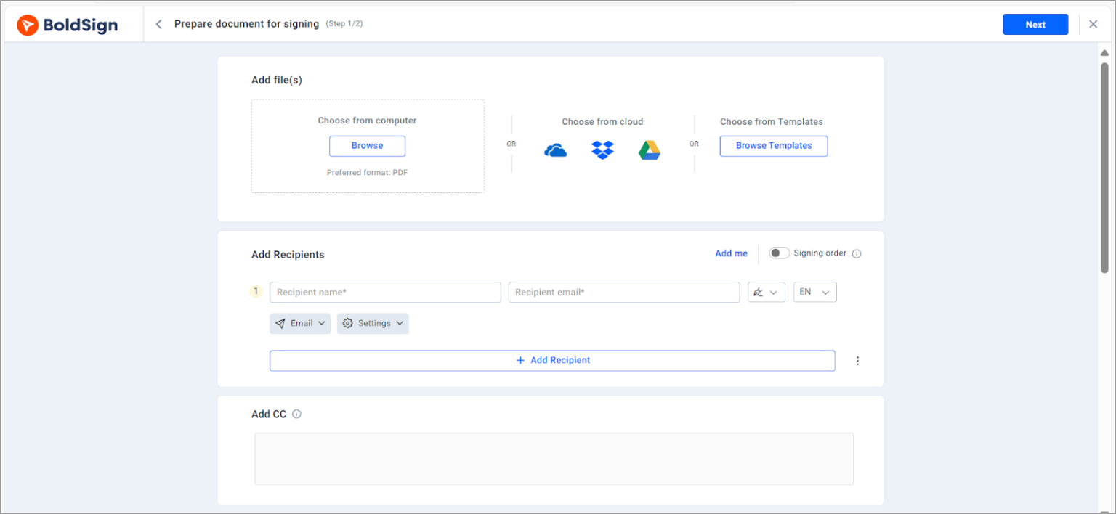
Task: Focus the Recipient name field
Action: 385,292
